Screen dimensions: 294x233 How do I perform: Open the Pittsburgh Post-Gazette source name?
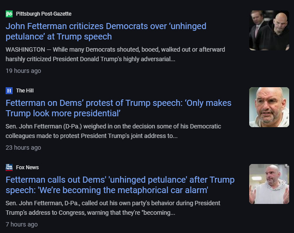43,14
